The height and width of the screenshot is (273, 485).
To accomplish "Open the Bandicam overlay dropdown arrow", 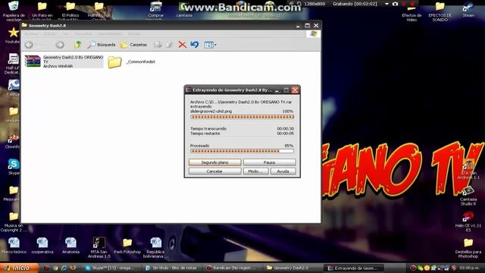I will [386, 4].
